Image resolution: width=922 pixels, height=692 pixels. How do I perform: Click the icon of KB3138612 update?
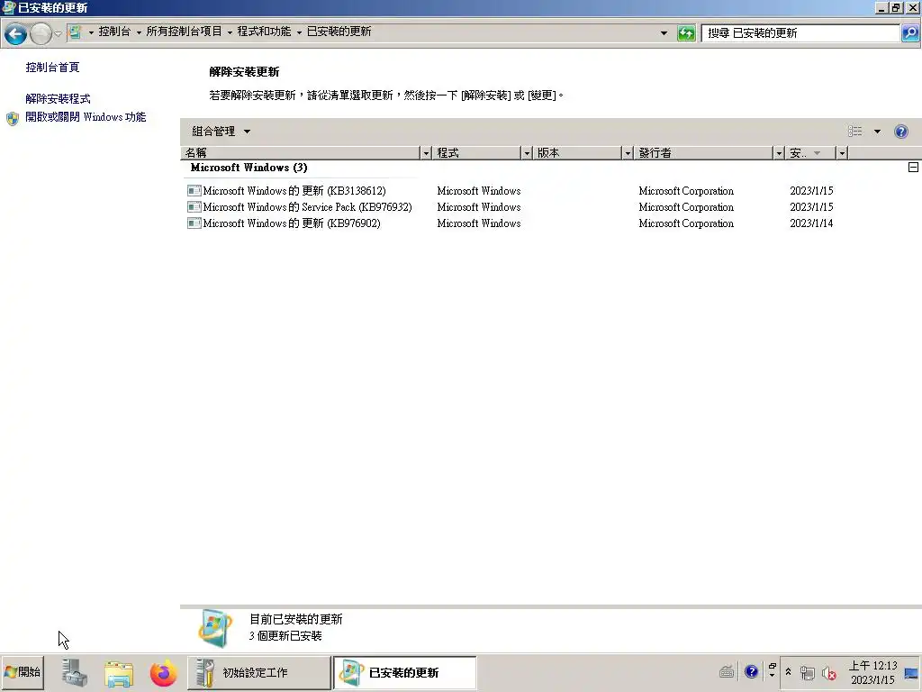194,191
